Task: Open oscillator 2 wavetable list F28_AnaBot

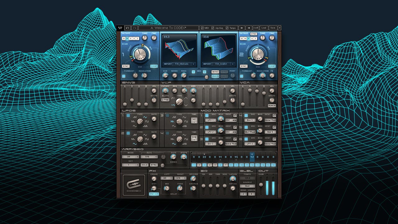Action: click(x=224, y=64)
